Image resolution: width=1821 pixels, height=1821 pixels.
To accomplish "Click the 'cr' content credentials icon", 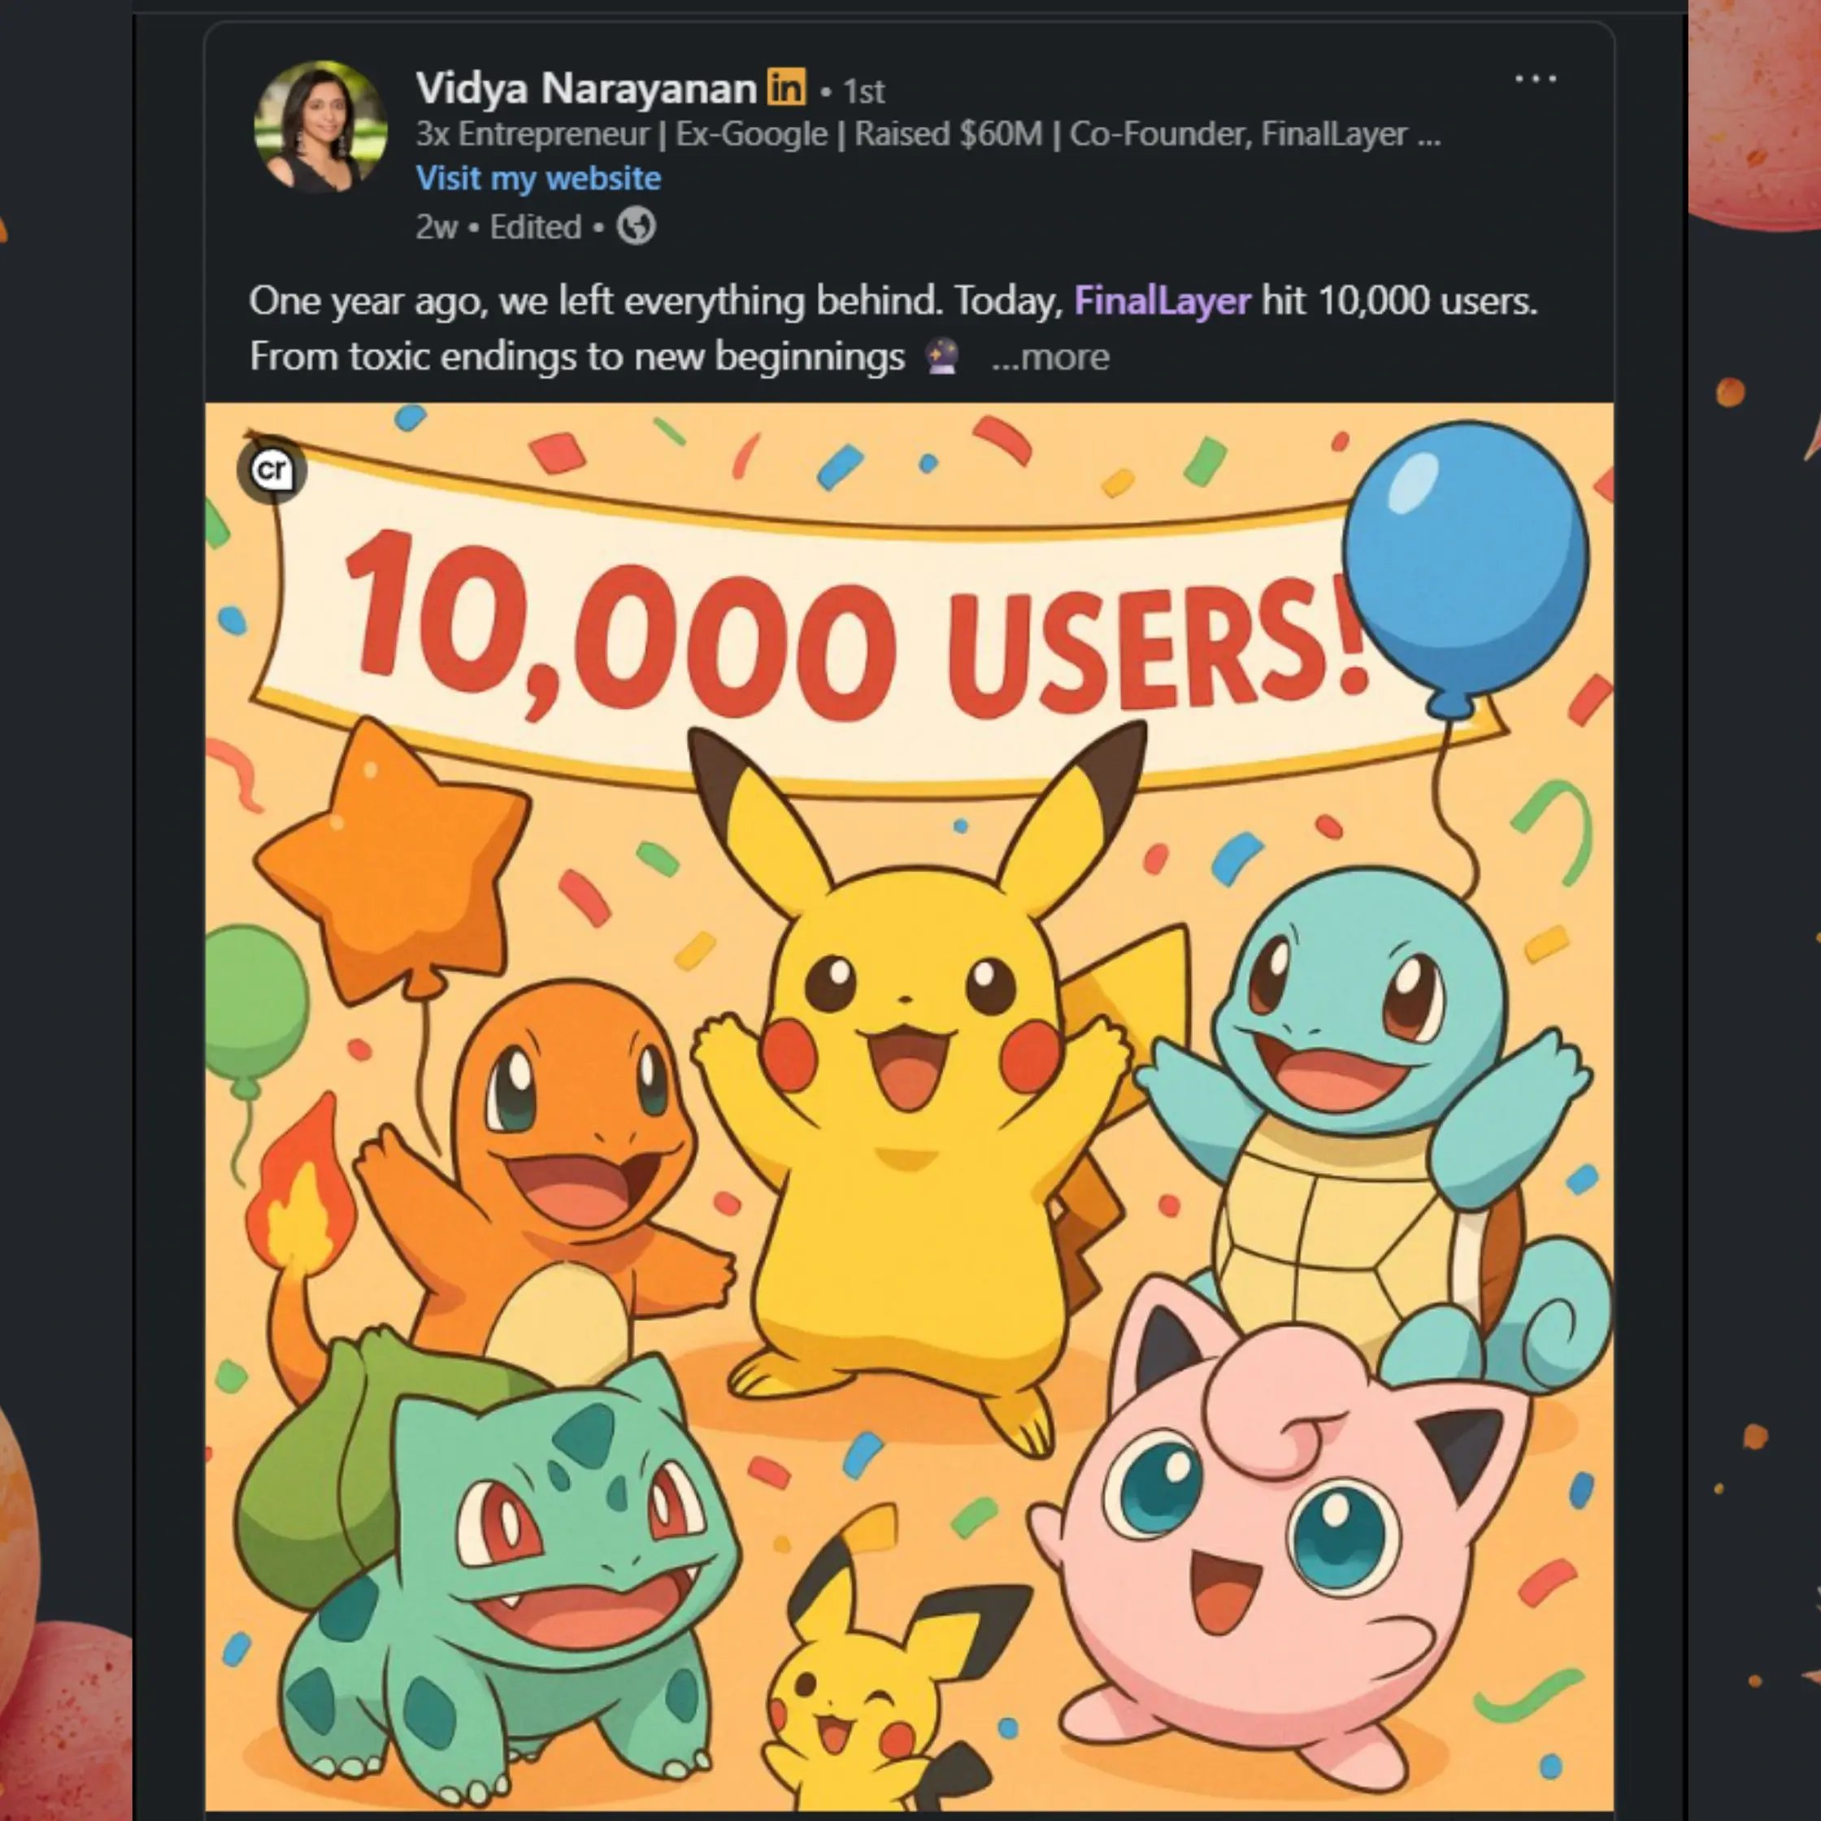I will [272, 469].
